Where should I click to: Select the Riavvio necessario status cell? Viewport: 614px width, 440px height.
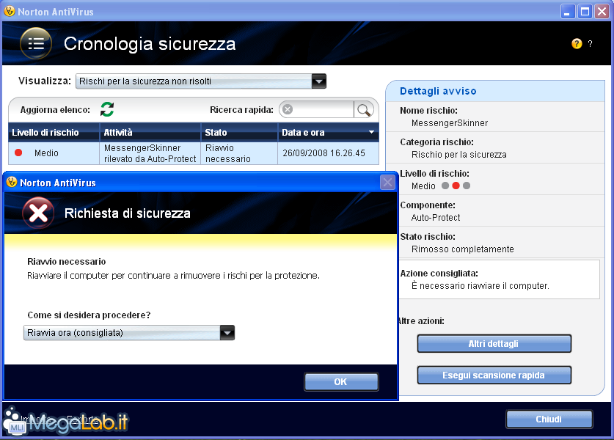pyautogui.click(x=239, y=153)
